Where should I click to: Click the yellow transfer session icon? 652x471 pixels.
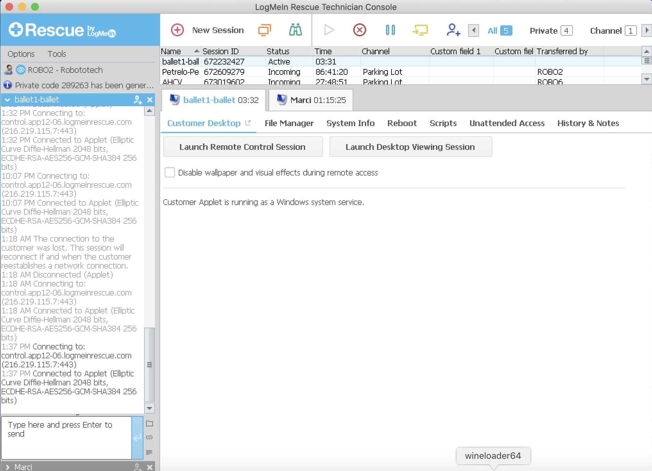click(x=420, y=30)
